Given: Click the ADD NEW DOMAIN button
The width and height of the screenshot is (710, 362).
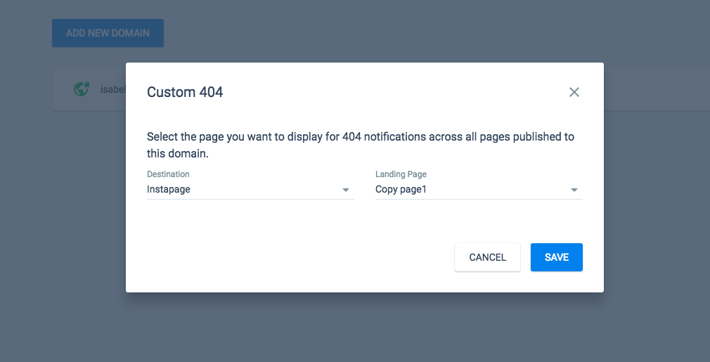Looking at the screenshot, I should [108, 33].
